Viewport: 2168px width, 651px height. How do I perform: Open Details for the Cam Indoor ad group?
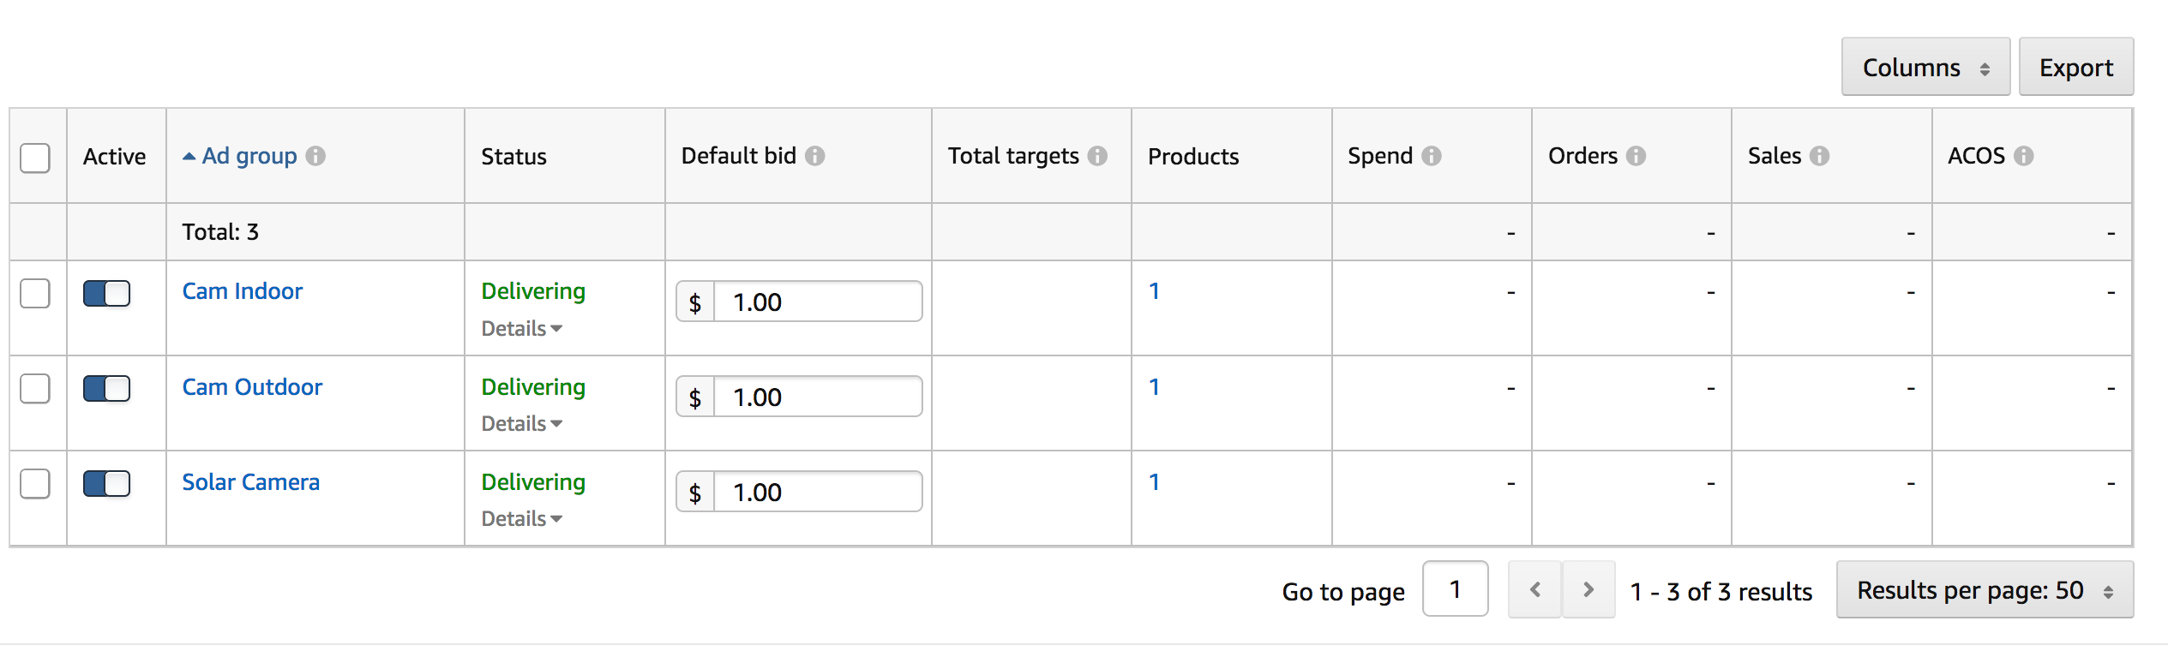click(x=520, y=328)
